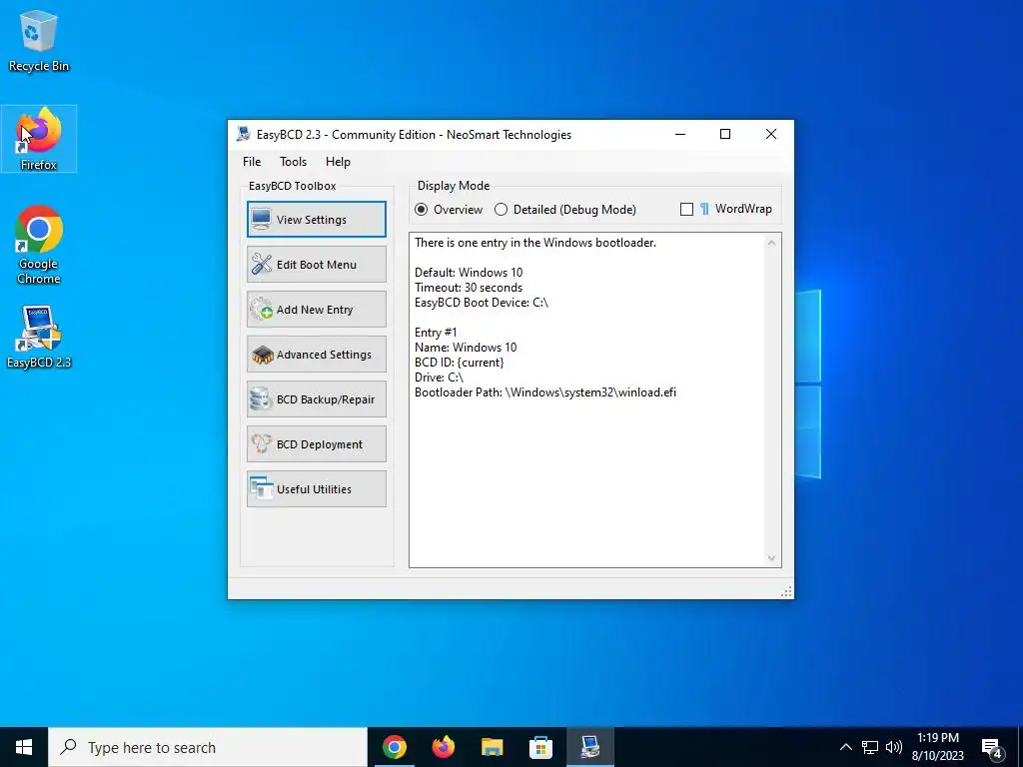Open Firefox from the taskbar
The height and width of the screenshot is (767, 1023).
click(x=444, y=747)
